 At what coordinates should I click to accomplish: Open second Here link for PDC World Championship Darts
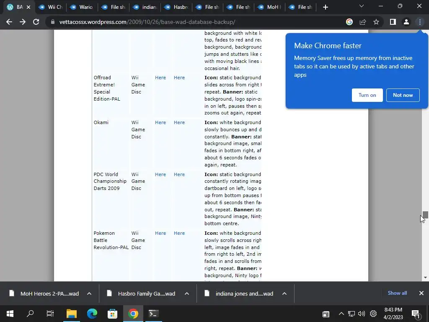(179, 175)
